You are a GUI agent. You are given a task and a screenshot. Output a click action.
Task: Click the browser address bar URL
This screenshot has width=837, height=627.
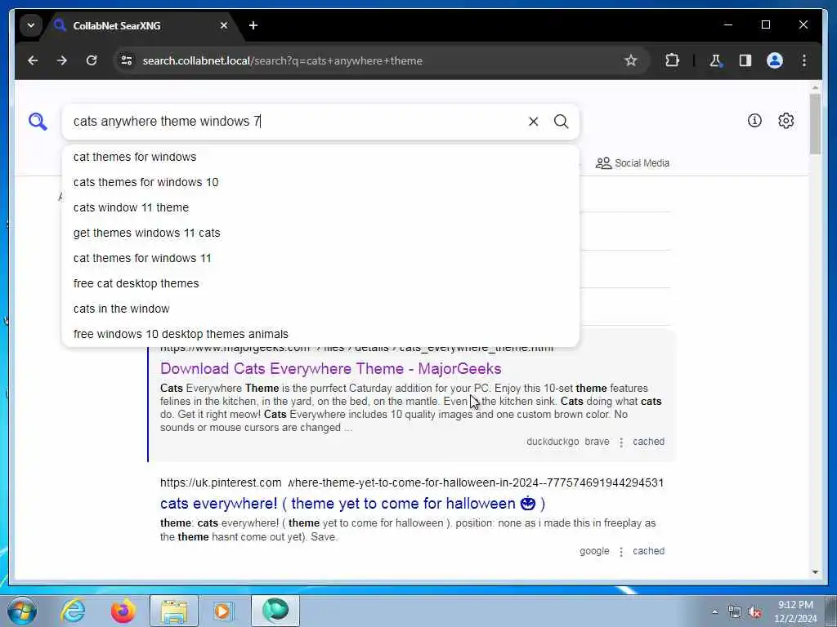coord(282,60)
